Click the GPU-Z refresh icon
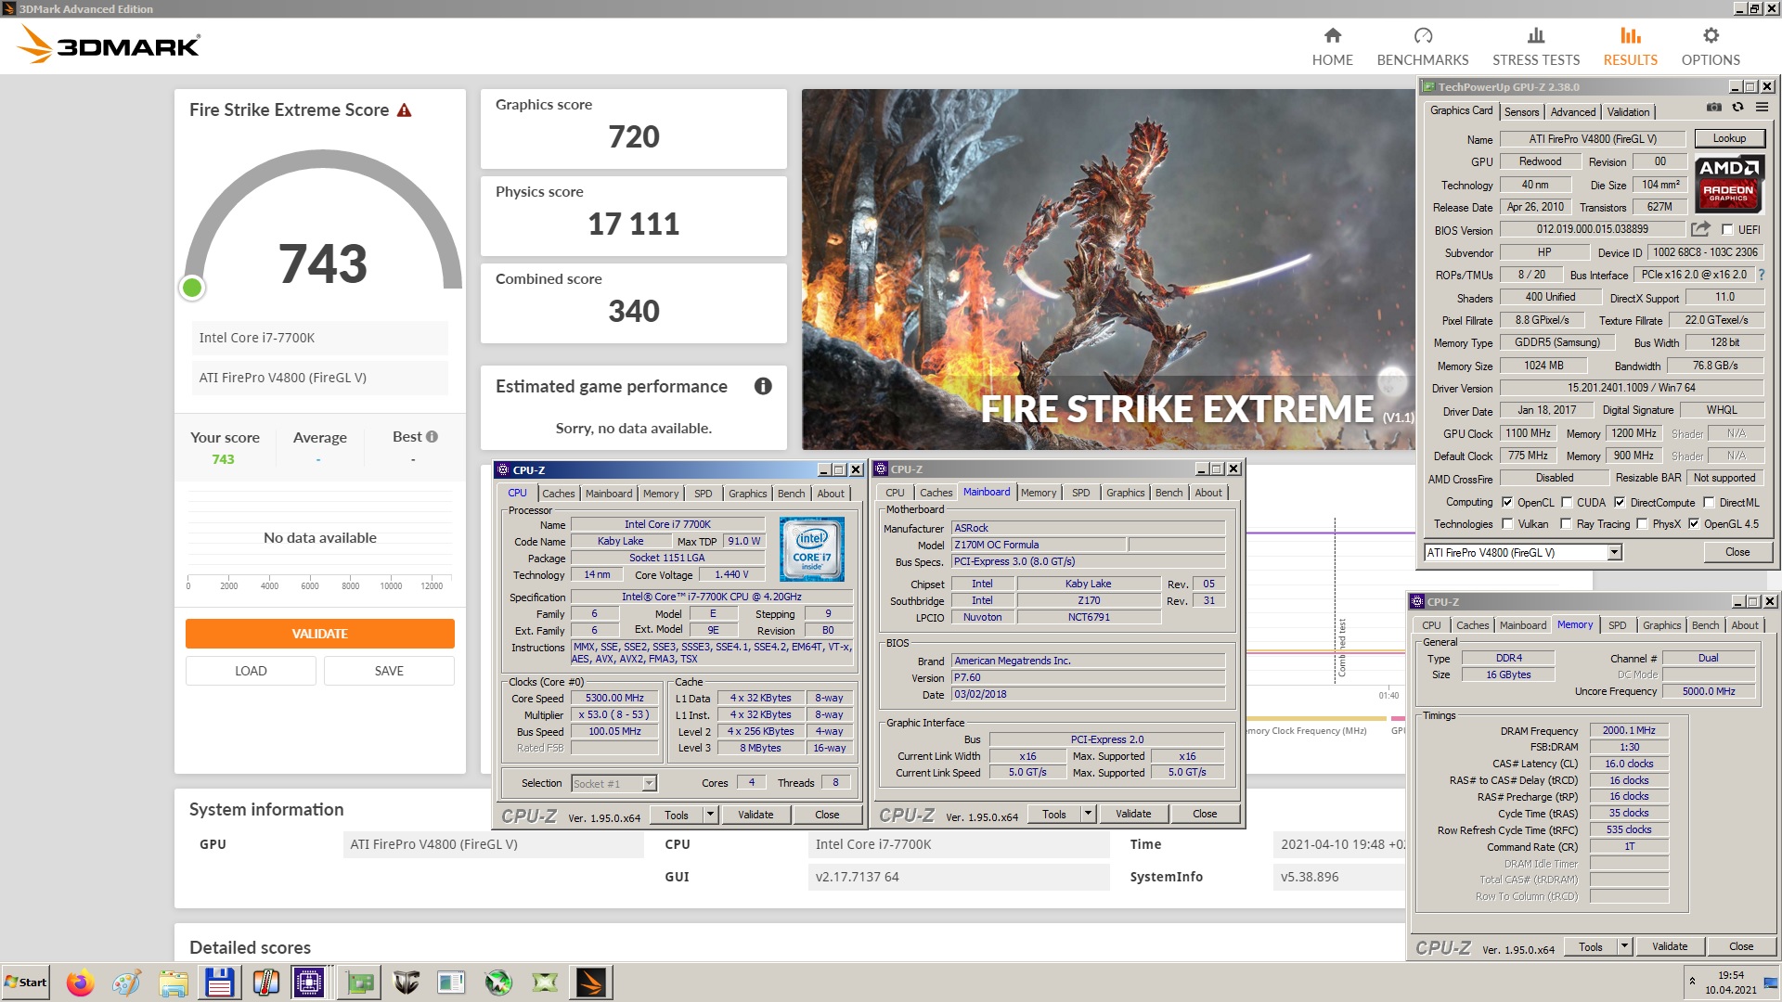Viewport: 1782px width, 1002px height. (1737, 108)
